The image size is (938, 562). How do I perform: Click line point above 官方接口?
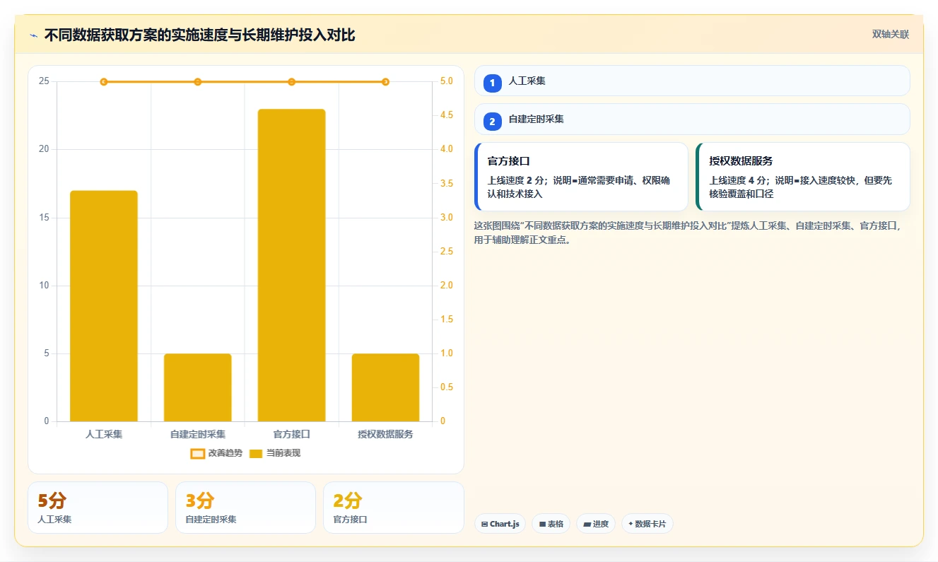click(x=291, y=82)
